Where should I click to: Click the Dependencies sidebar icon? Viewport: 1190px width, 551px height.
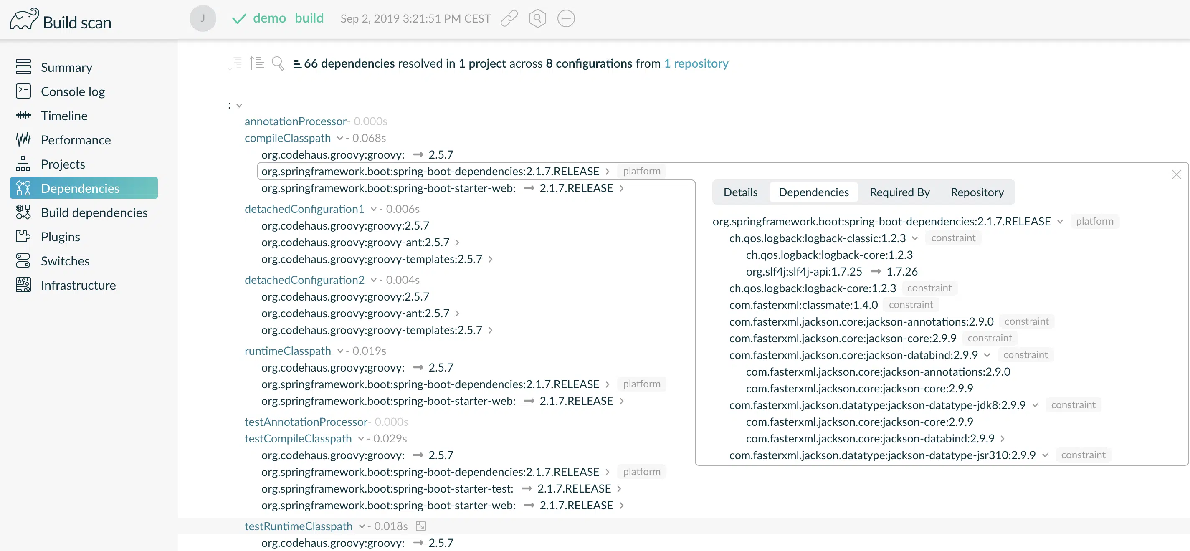tap(23, 188)
